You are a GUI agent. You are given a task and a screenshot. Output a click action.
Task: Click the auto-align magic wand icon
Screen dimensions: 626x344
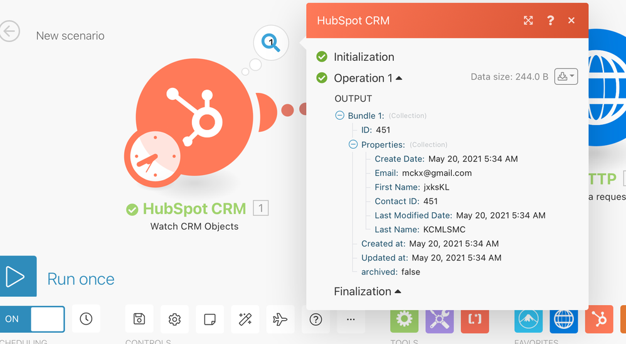245,319
